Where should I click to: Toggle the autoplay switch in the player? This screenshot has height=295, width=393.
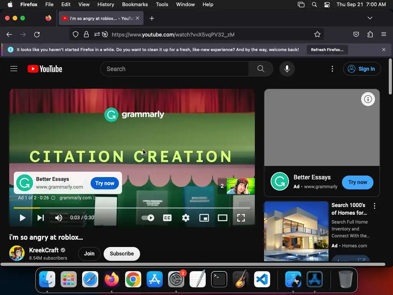pos(148,218)
